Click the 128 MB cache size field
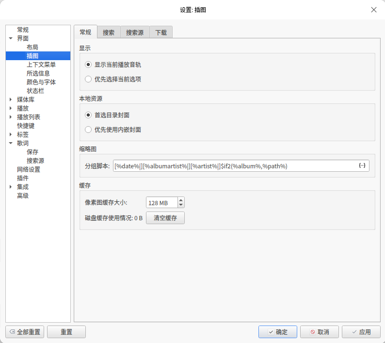 [162, 203]
